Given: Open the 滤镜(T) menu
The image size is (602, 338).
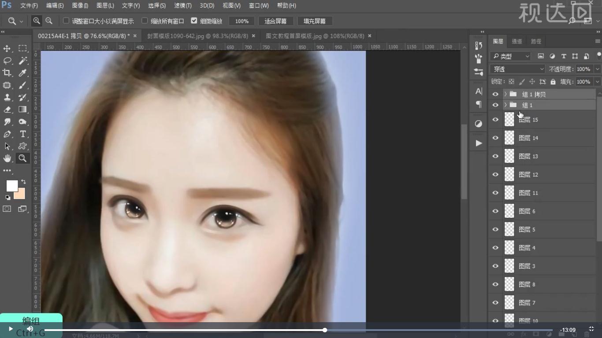Looking at the screenshot, I should pos(183,6).
